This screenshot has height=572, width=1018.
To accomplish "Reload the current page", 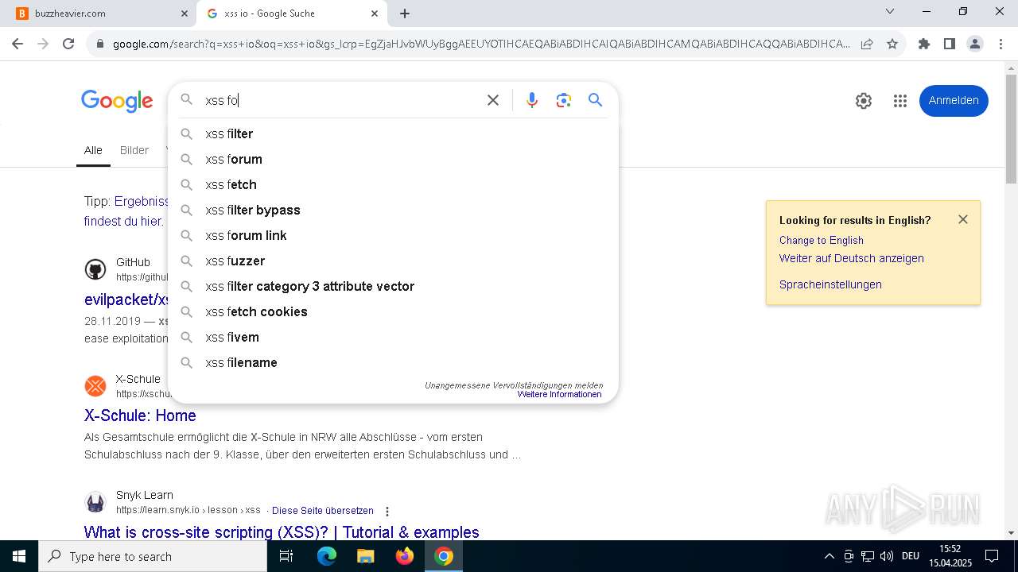I will coord(68,44).
